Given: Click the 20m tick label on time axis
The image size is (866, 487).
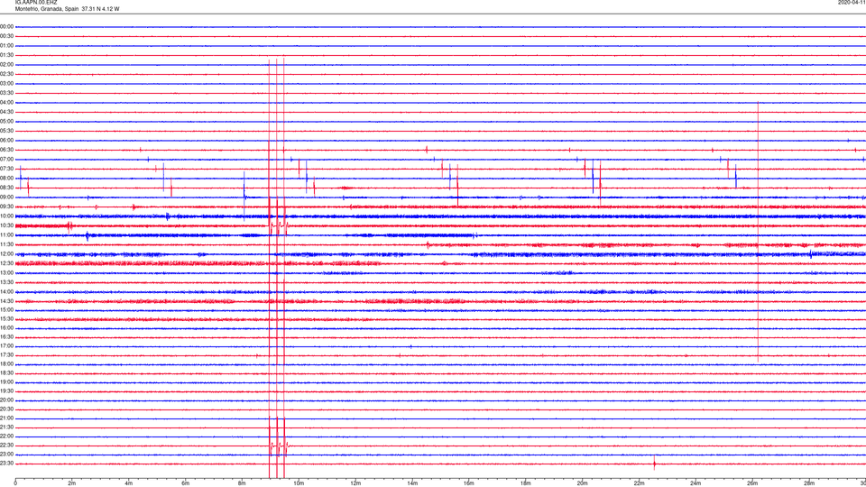Looking at the screenshot, I should [583, 483].
